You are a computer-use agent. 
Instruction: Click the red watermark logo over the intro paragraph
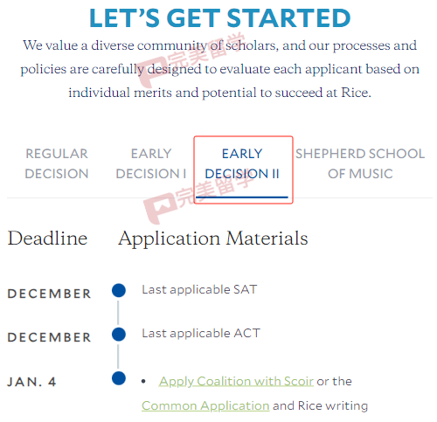[151, 73]
